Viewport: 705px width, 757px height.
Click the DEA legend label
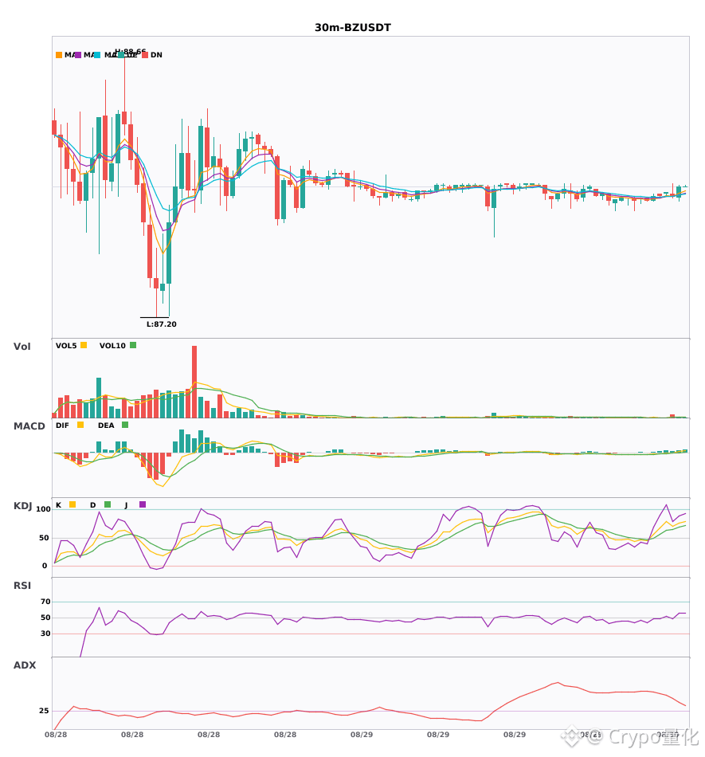[106, 426]
